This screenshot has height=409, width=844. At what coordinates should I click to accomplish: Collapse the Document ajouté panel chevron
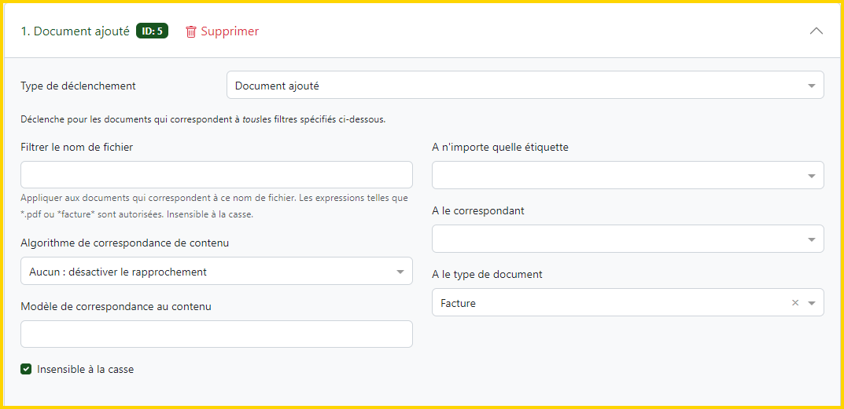click(x=816, y=31)
